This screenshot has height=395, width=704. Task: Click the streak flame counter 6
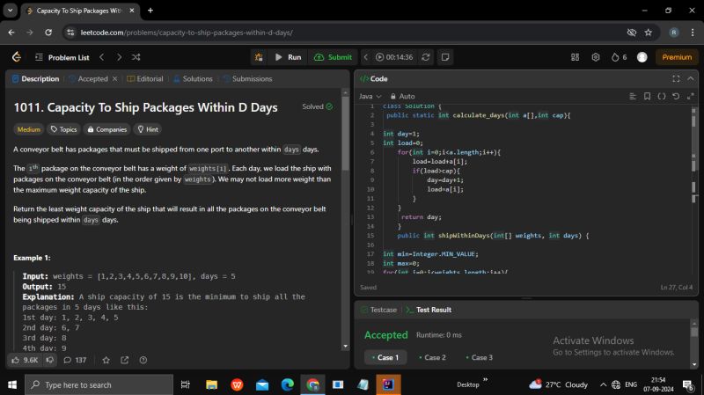[620, 57]
